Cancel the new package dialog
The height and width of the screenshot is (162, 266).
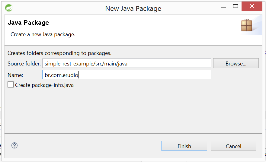click(233, 146)
